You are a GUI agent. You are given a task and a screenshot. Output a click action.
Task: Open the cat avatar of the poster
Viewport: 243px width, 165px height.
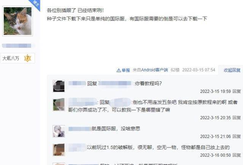17,21
